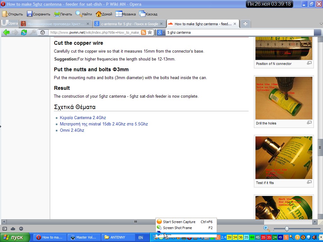The width and height of the screenshot is (323, 242).
Task: Enlarge icon beside 'Test if it fits'
Action: click(x=309, y=182)
